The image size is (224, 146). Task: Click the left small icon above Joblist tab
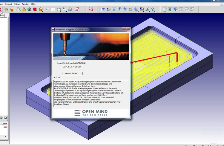(1, 118)
